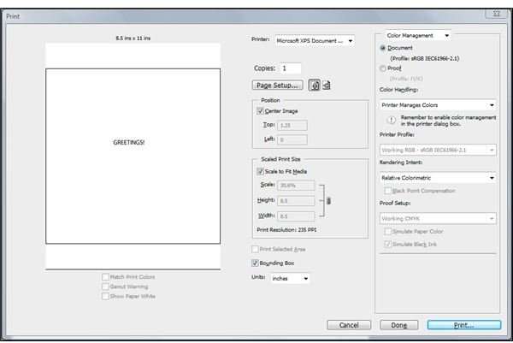The height and width of the screenshot is (343, 513).
Task: Open the Rendering Intent dropdown
Action: click(437, 177)
